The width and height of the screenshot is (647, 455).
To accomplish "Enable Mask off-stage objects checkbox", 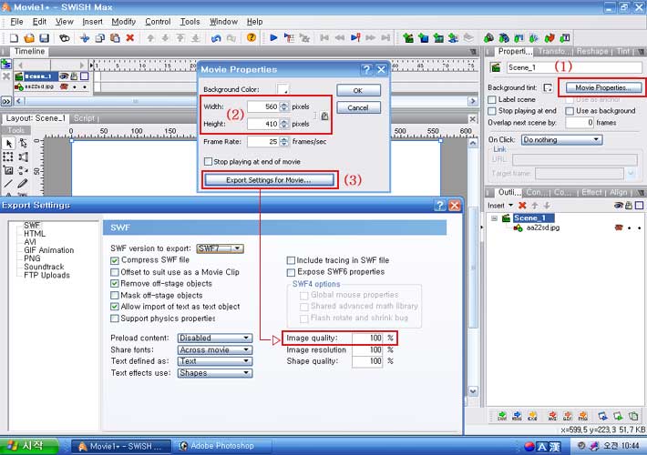I will 115,296.
